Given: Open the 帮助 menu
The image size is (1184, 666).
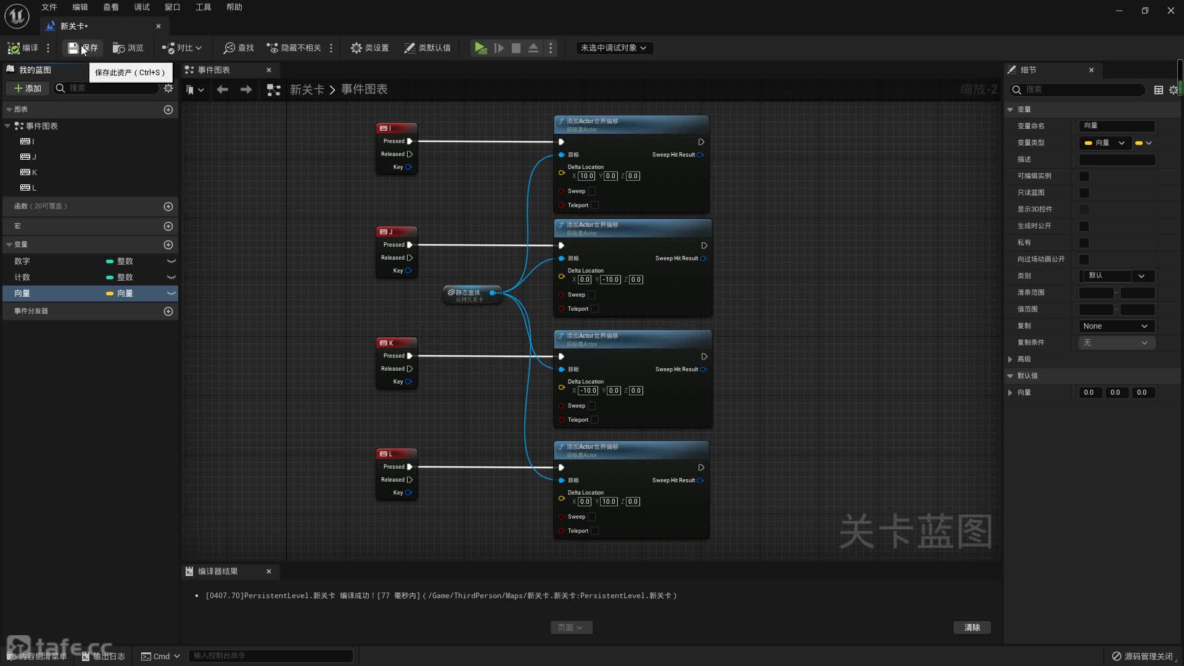Looking at the screenshot, I should (234, 7).
